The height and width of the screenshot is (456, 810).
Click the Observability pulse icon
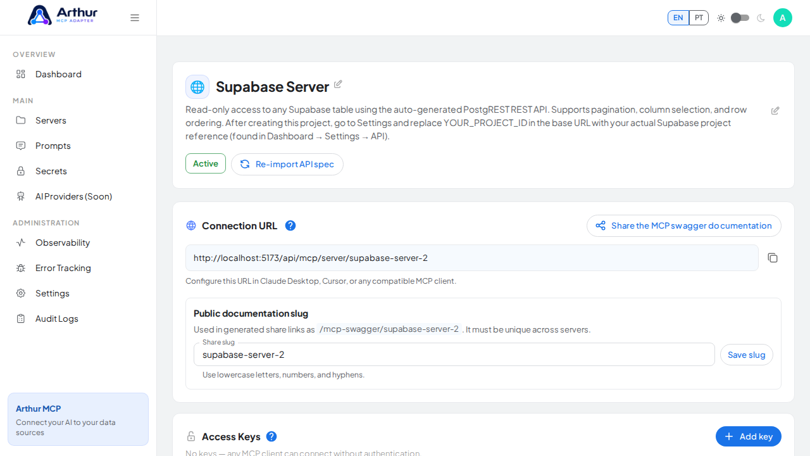[x=21, y=243]
